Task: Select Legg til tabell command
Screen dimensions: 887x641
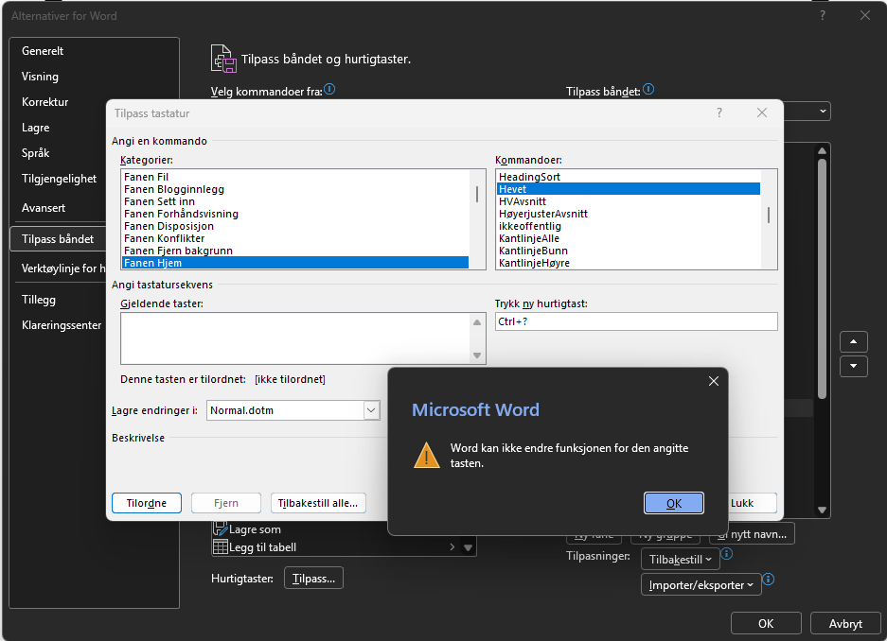Action: [x=262, y=547]
